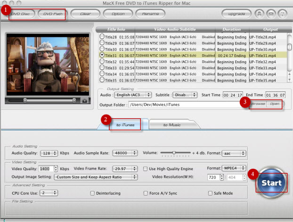Screen dimensions: 293x222
Task: Select the Title28 radio button
Action: coord(102,36)
